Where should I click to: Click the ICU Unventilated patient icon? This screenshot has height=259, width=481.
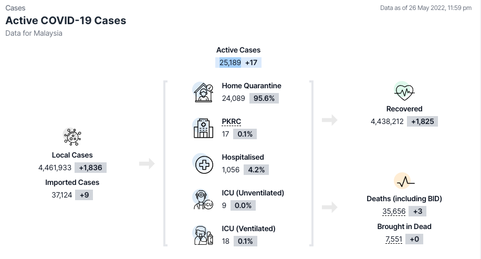tap(203, 199)
